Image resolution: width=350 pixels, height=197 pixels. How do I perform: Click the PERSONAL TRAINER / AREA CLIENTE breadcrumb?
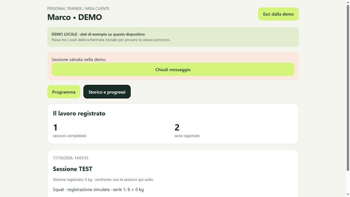[78, 8]
